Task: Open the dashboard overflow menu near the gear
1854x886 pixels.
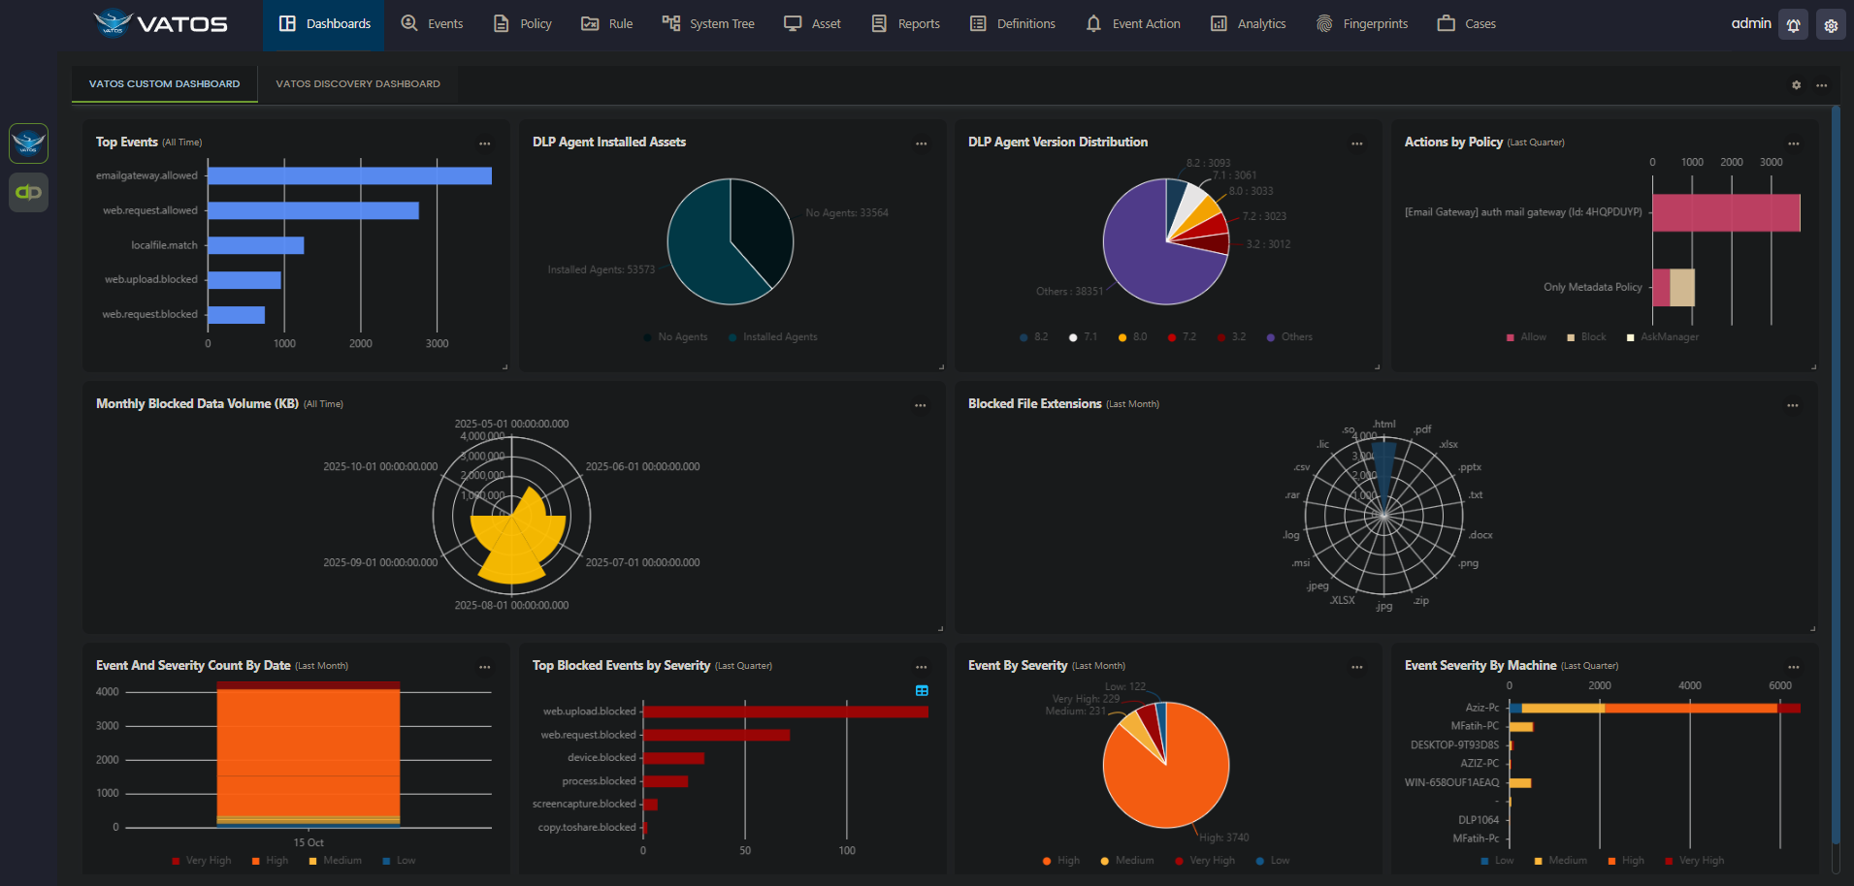Action: click(1821, 85)
